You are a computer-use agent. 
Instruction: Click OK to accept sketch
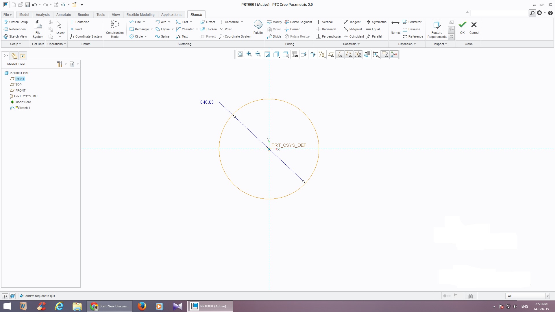tap(462, 27)
